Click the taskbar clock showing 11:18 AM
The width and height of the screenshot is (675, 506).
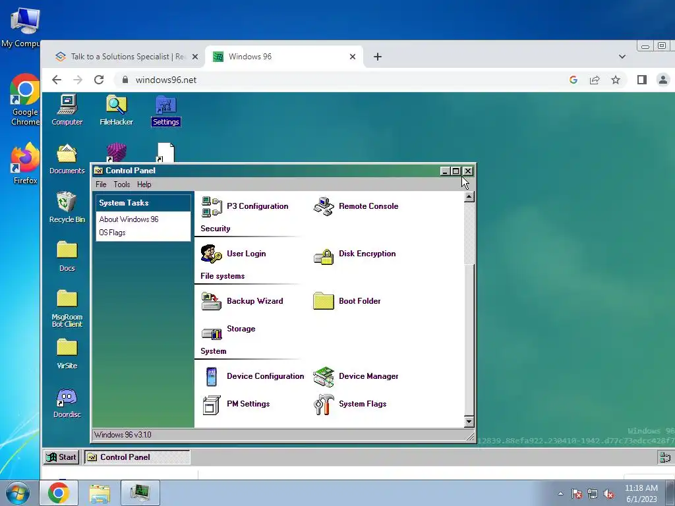click(641, 493)
